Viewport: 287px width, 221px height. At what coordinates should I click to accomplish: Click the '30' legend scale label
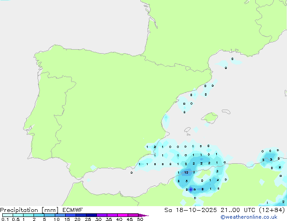pyautogui.click(x=98, y=219)
